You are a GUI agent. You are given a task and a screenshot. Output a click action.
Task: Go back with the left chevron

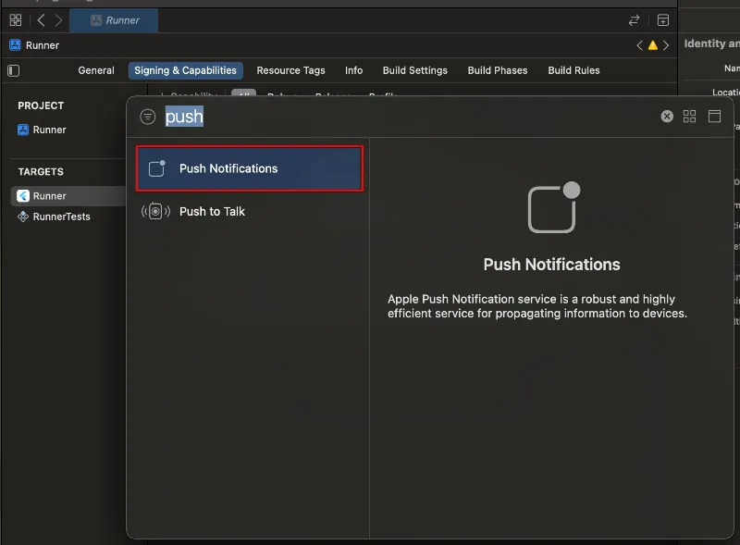point(41,20)
